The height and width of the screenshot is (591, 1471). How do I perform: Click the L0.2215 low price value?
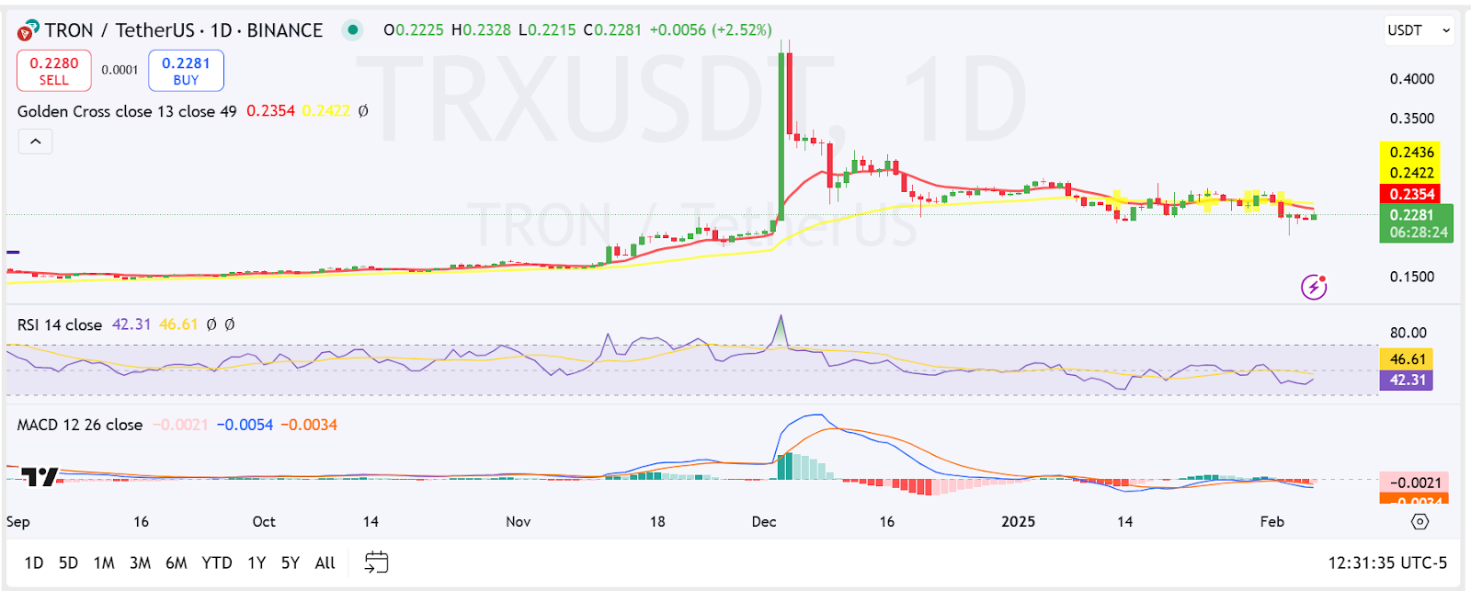point(547,30)
